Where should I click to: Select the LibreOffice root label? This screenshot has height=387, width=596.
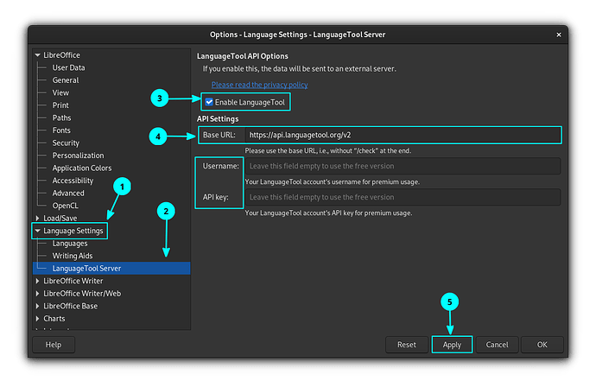click(x=61, y=55)
